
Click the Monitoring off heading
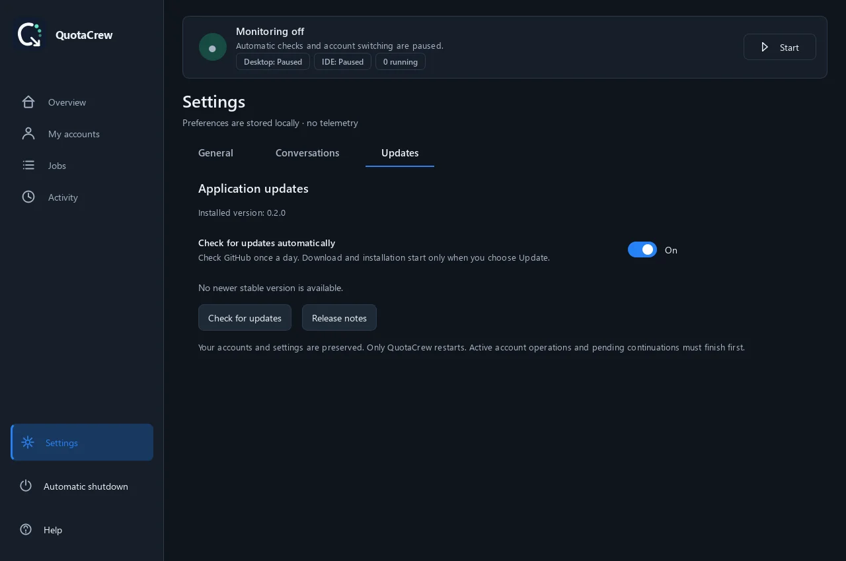[x=270, y=31]
